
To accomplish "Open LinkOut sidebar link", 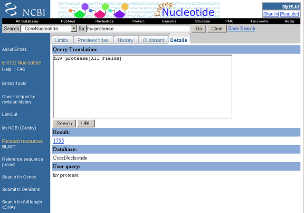I will coord(9,114).
